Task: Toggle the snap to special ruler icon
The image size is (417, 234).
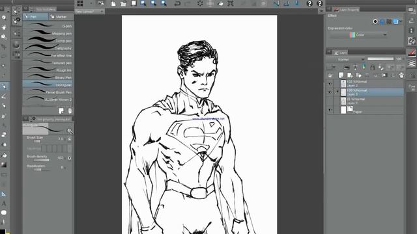Action: [287, 3]
